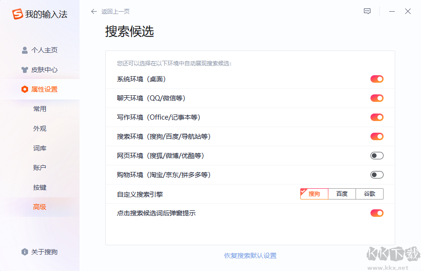Switch to 外观 settings tab
Viewport: 421px width, 271px height.
40,128
